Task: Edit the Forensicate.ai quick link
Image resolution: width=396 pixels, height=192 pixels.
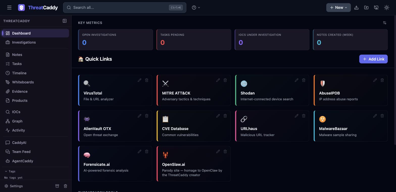Action: (139, 151)
